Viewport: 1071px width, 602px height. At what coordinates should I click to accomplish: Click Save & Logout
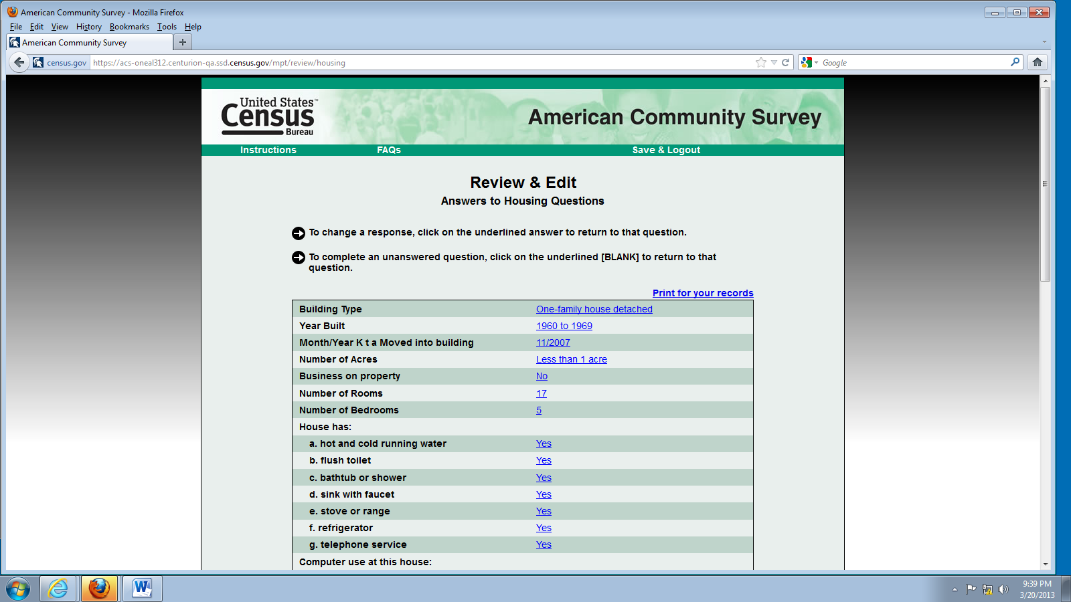666,150
